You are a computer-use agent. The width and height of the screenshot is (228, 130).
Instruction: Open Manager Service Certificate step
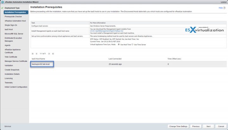pyautogui.click(x=16, y=61)
